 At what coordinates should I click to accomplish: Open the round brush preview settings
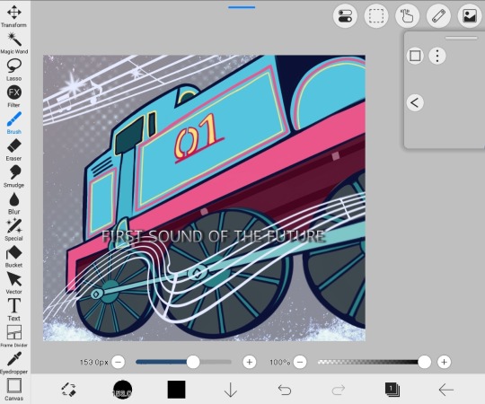click(x=122, y=390)
